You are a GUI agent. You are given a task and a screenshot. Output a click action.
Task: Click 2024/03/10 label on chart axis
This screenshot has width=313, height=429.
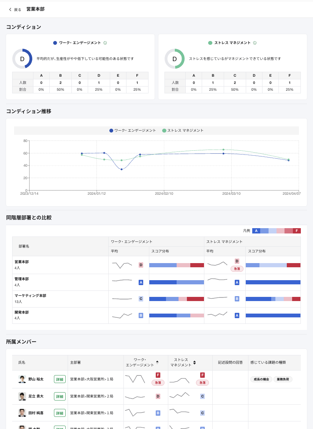click(x=231, y=194)
